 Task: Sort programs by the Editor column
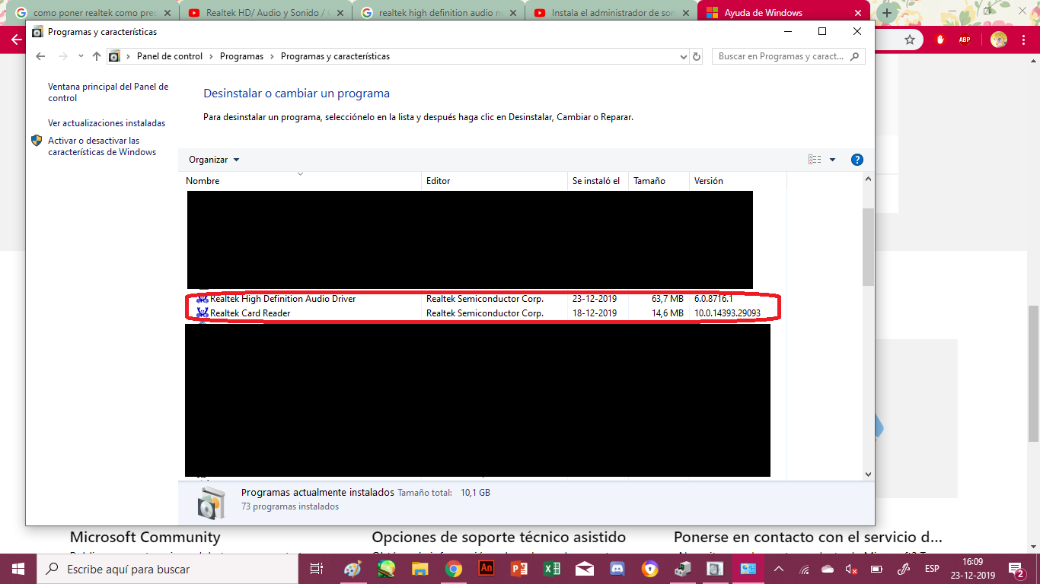pyautogui.click(x=495, y=181)
